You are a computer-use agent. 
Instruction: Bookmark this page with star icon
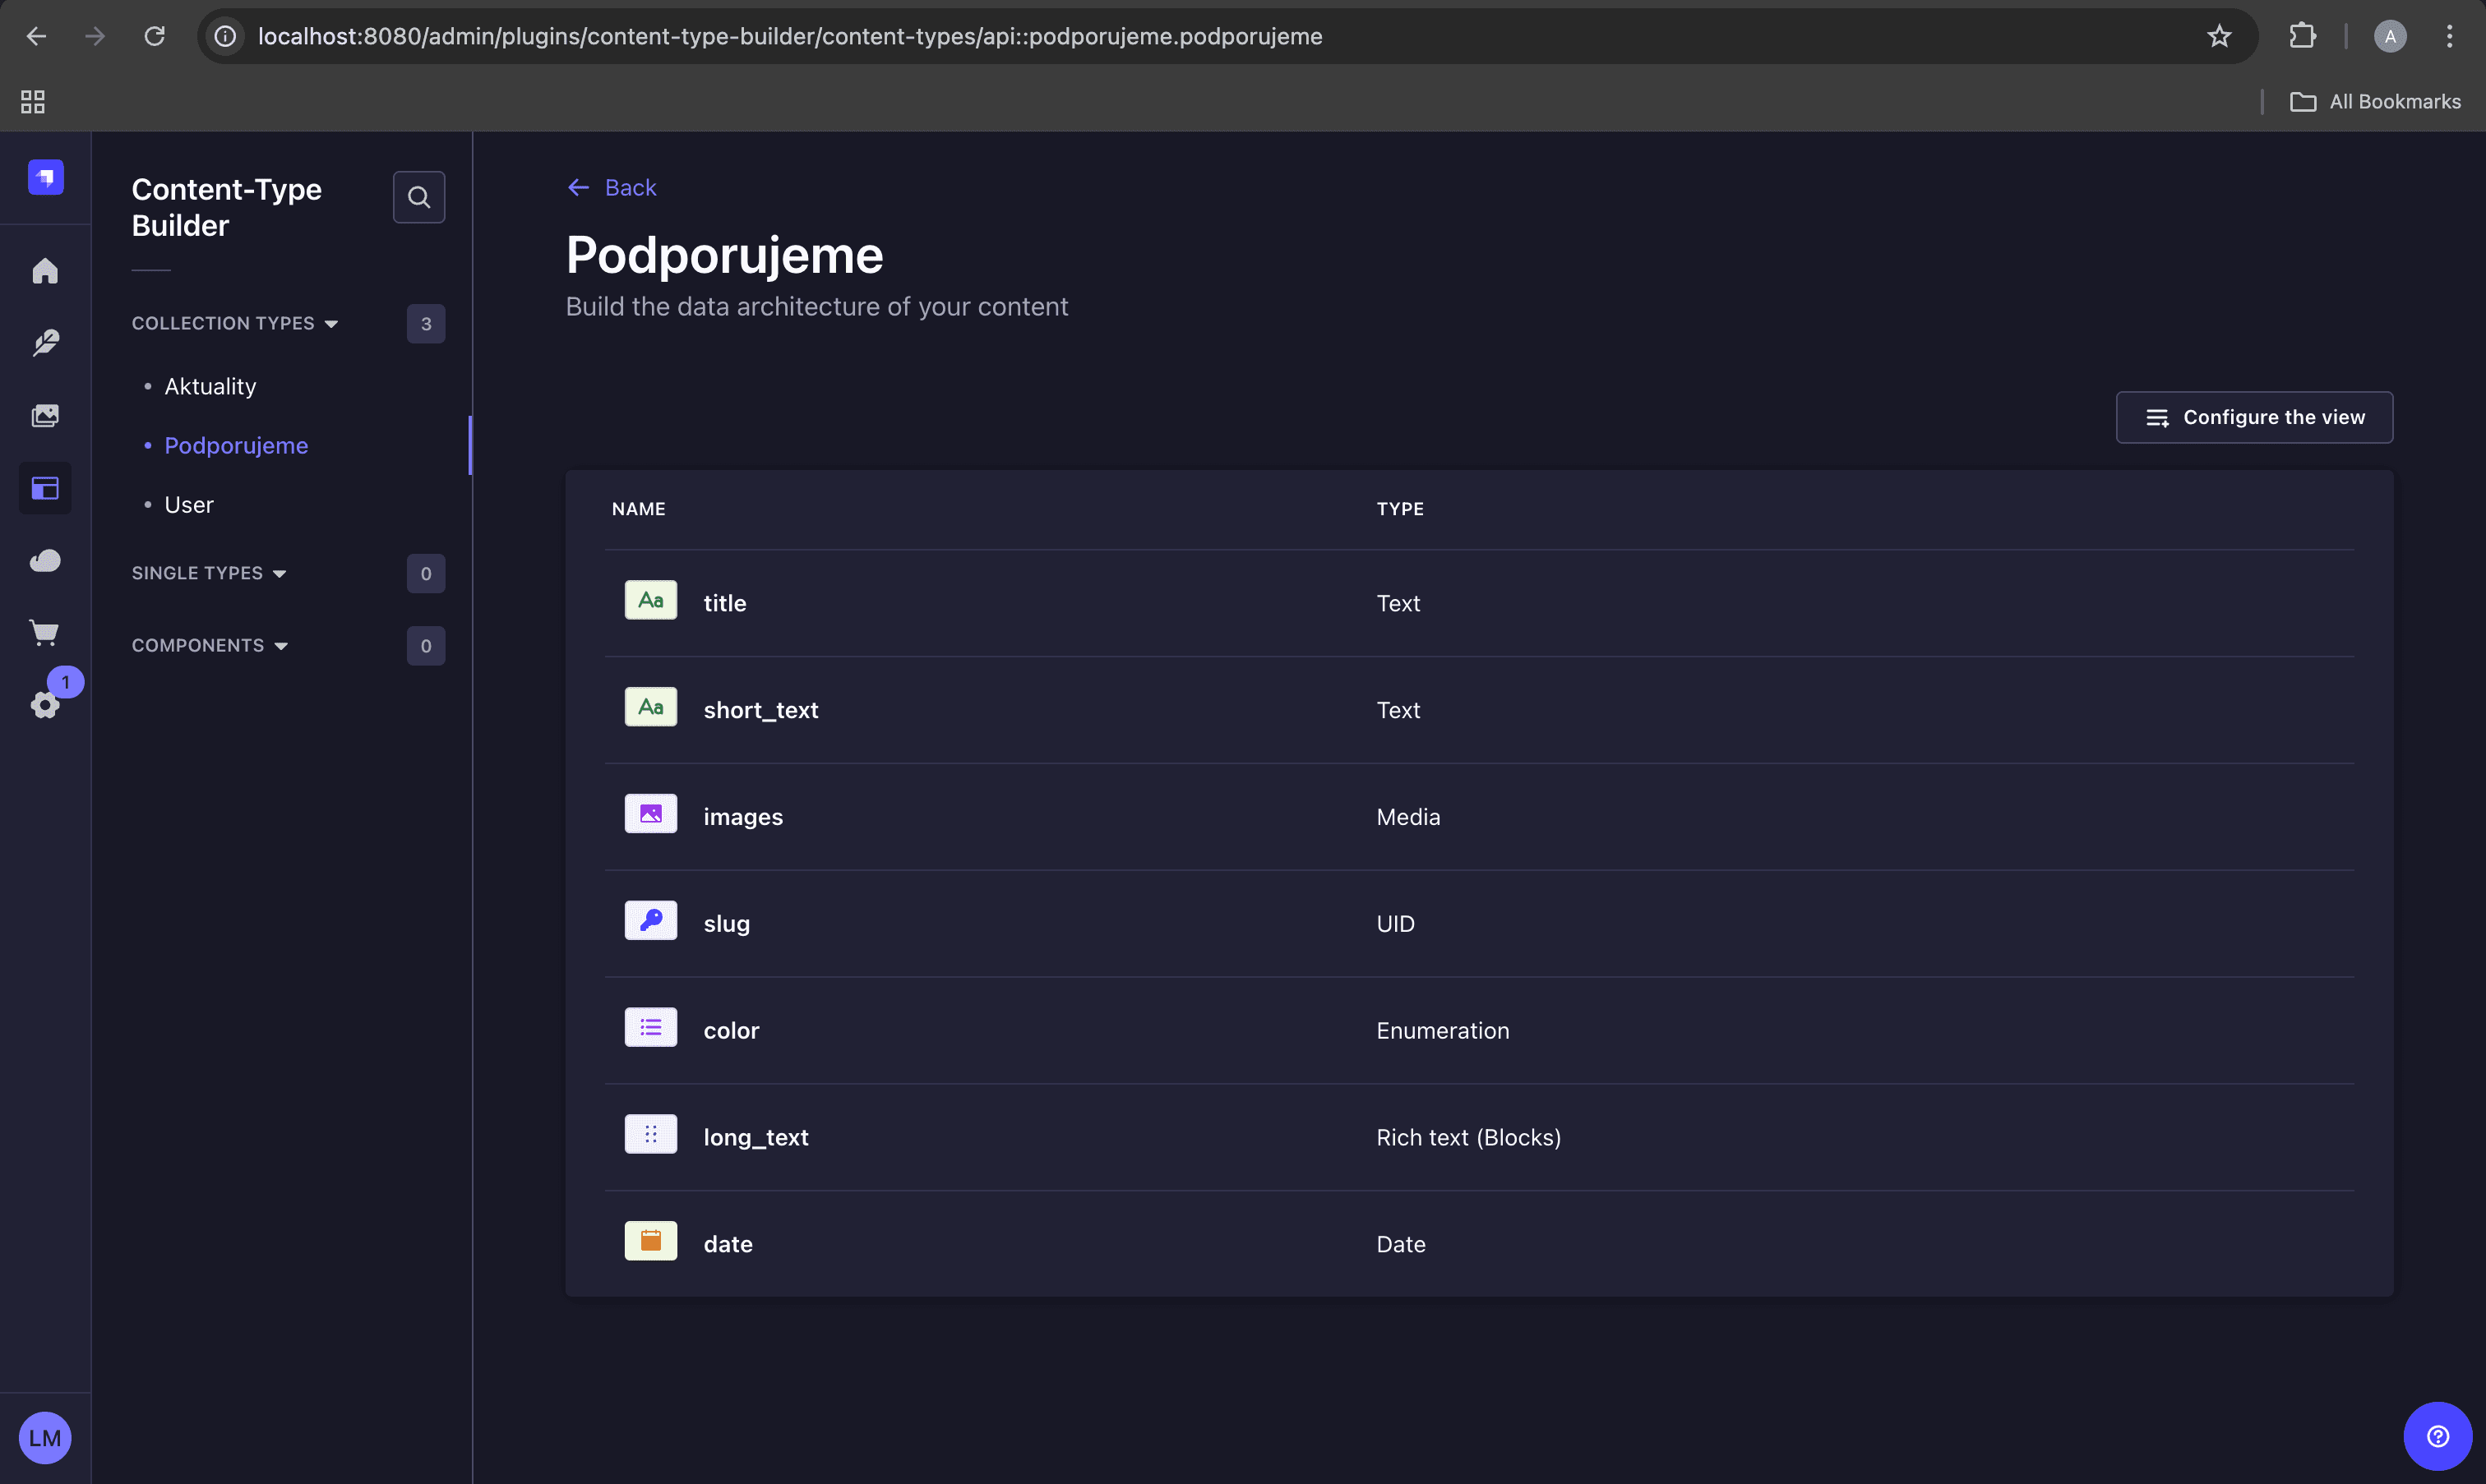click(x=2219, y=36)
